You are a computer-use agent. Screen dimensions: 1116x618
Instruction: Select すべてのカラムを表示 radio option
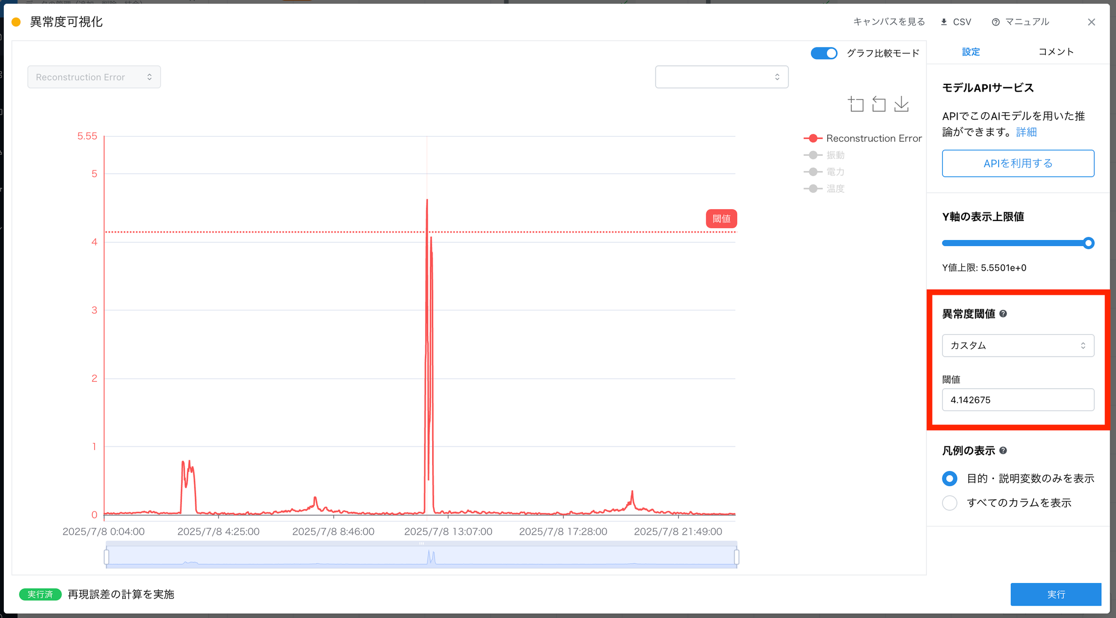[x=950, y=503]
